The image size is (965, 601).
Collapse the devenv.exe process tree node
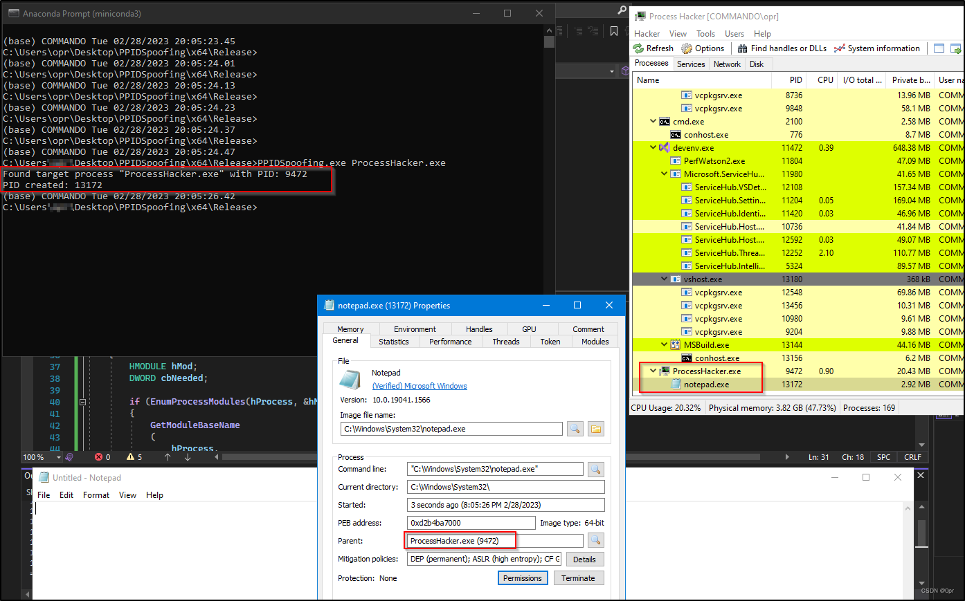coord(653,148)
